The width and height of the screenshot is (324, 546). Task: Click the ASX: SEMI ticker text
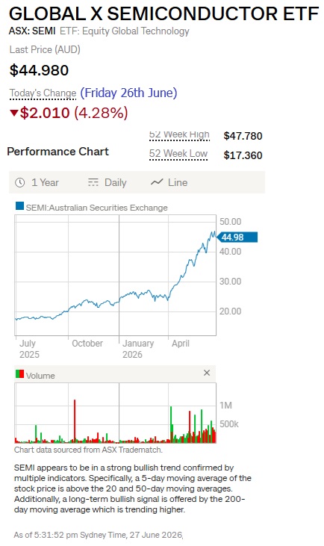(32, 31)
